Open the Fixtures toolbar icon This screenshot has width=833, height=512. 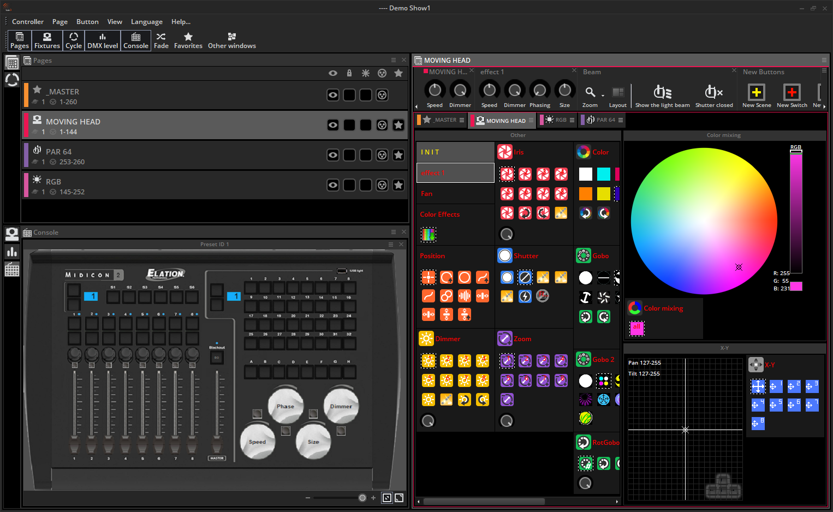[x=47, y=40]
